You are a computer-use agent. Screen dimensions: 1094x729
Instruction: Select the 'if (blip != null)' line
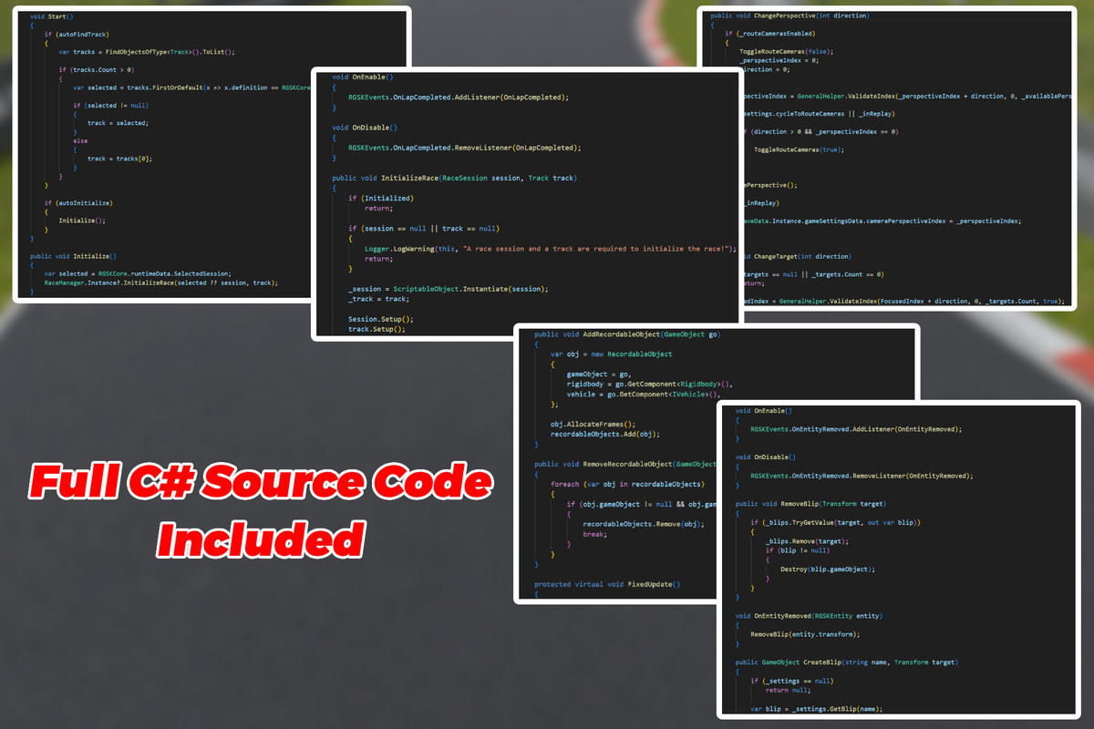pos(798,550)
